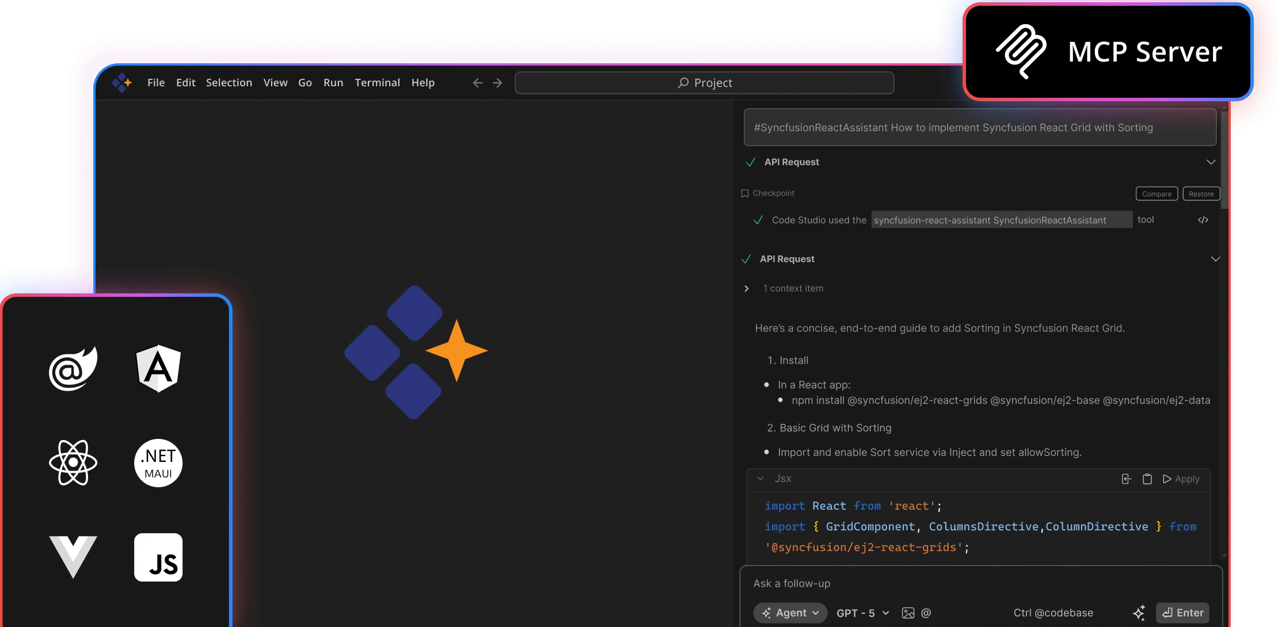Attach an image using the picture icon
The width and height of the screenshot is (1278, 627).
[x=908, y=613]
